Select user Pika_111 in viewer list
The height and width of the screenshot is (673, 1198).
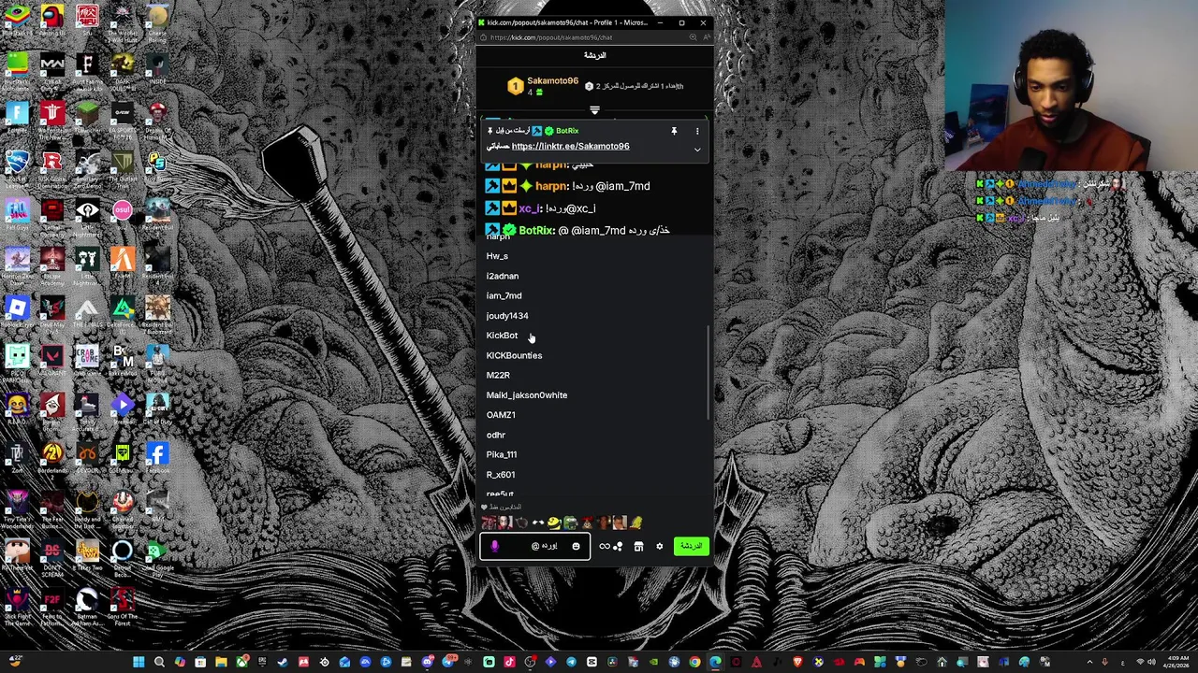pyautogui.click(x=502, y=454)
